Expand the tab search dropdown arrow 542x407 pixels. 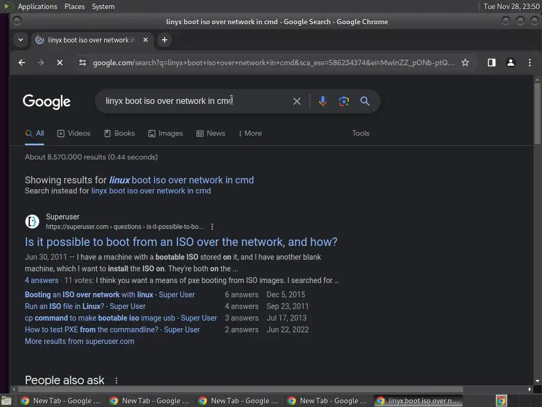point(21,40)
